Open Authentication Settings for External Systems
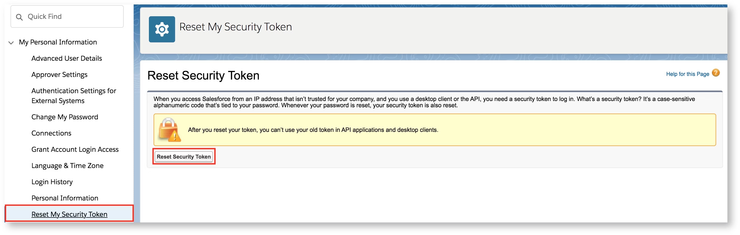 (74, 96)
